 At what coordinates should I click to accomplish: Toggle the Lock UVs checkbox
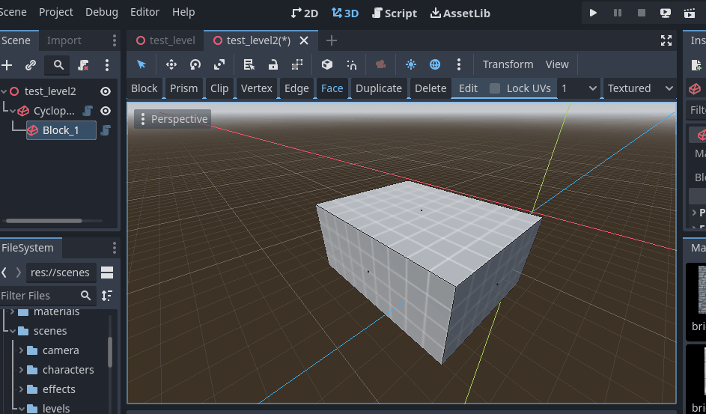point(495,88)
